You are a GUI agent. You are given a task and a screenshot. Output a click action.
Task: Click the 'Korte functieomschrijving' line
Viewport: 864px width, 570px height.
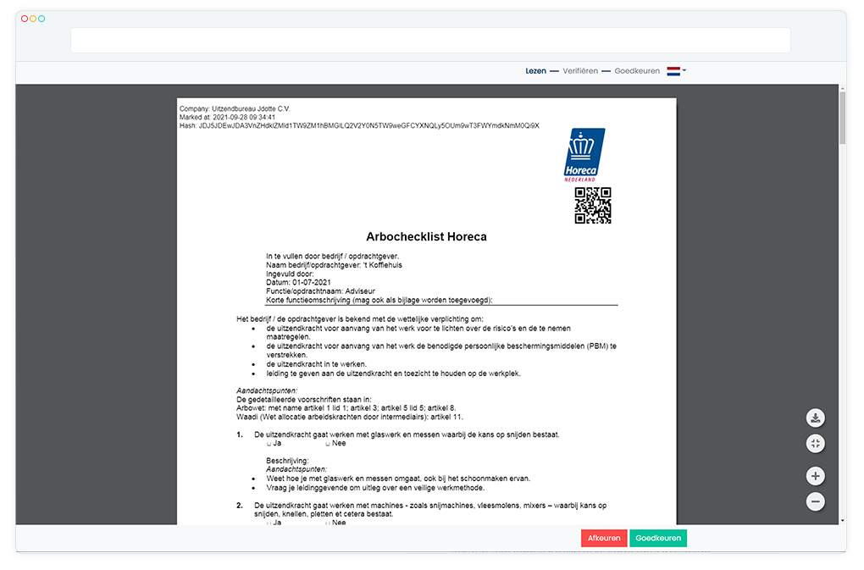pyautogui.click(x=379, y=300)
